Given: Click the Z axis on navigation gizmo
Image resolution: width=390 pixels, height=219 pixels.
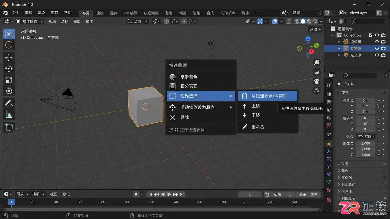Looking at the screenshot, I should point(308,39).
